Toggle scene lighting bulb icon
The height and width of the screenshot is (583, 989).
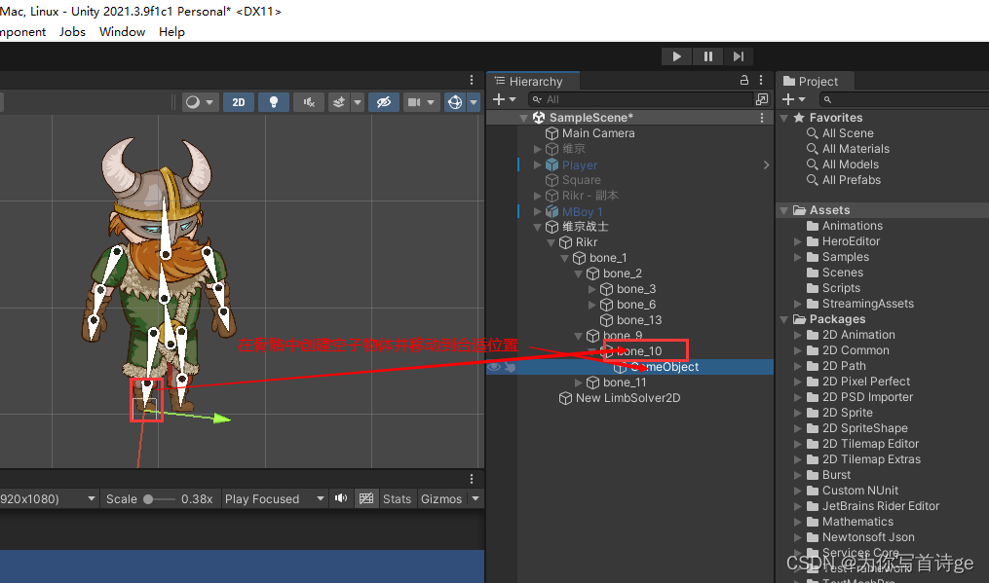274,102
